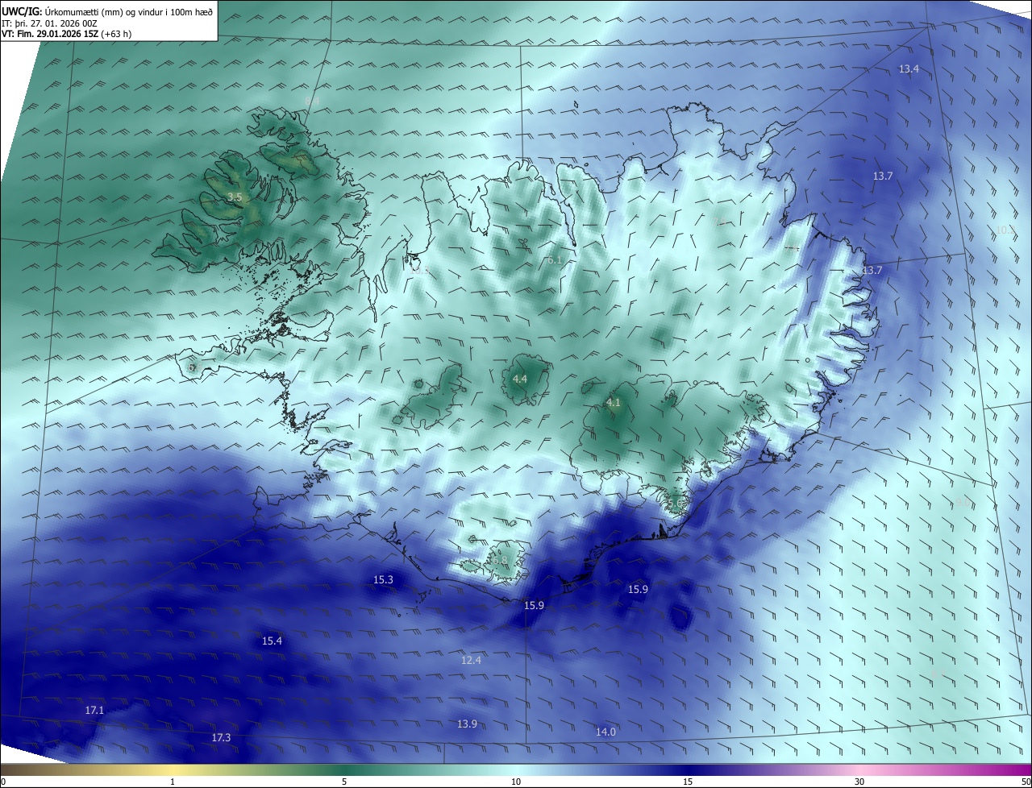Click the "VT: Fim. 29.01.2026 15Z" valid time
The height and width of the screenshot is (788, 1032).
pyautogui.click(x=66, y=33)
